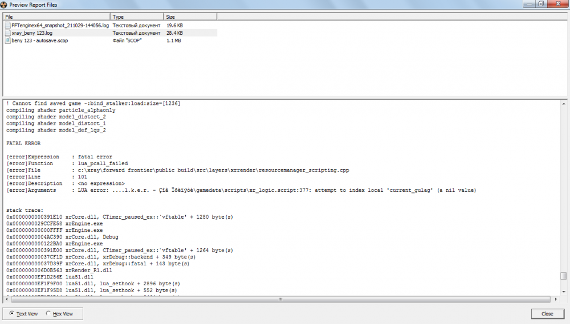
Task: Click the 'lua_sethook + 2896 byte(s)' line
Action: tap(93, 284)
